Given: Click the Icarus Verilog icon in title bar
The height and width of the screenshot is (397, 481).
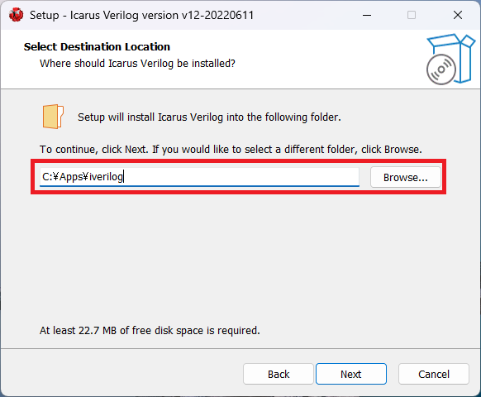Looking at the screenshot, I should pos(16,15).
